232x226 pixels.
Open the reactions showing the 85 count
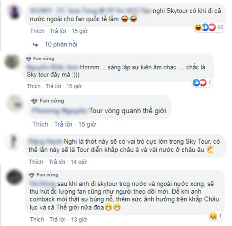pyautogui.click(x=209, y=27)
